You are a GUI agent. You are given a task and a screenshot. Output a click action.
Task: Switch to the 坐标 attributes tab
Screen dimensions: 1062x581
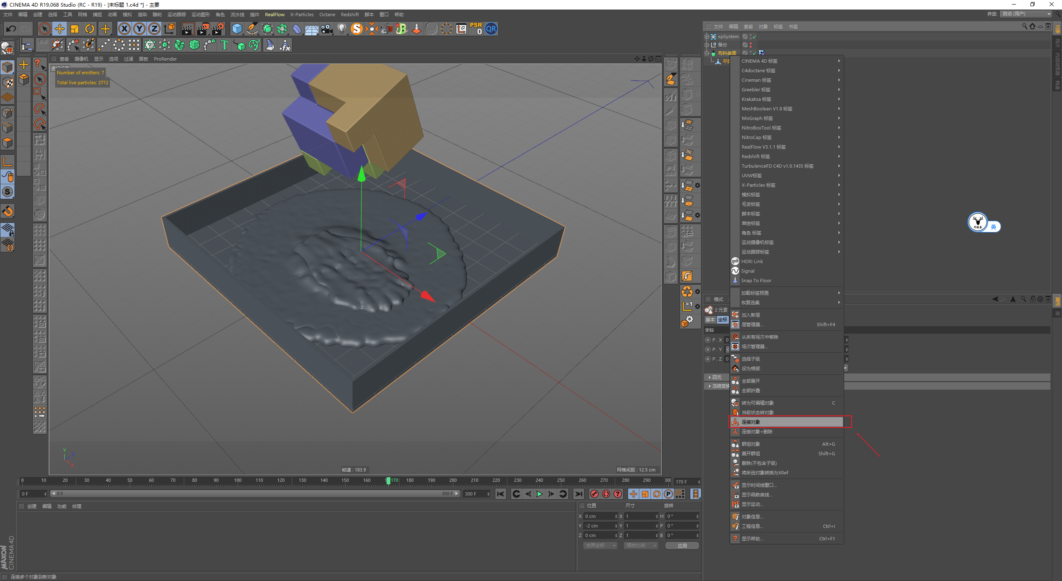click(x=722, y=320)
